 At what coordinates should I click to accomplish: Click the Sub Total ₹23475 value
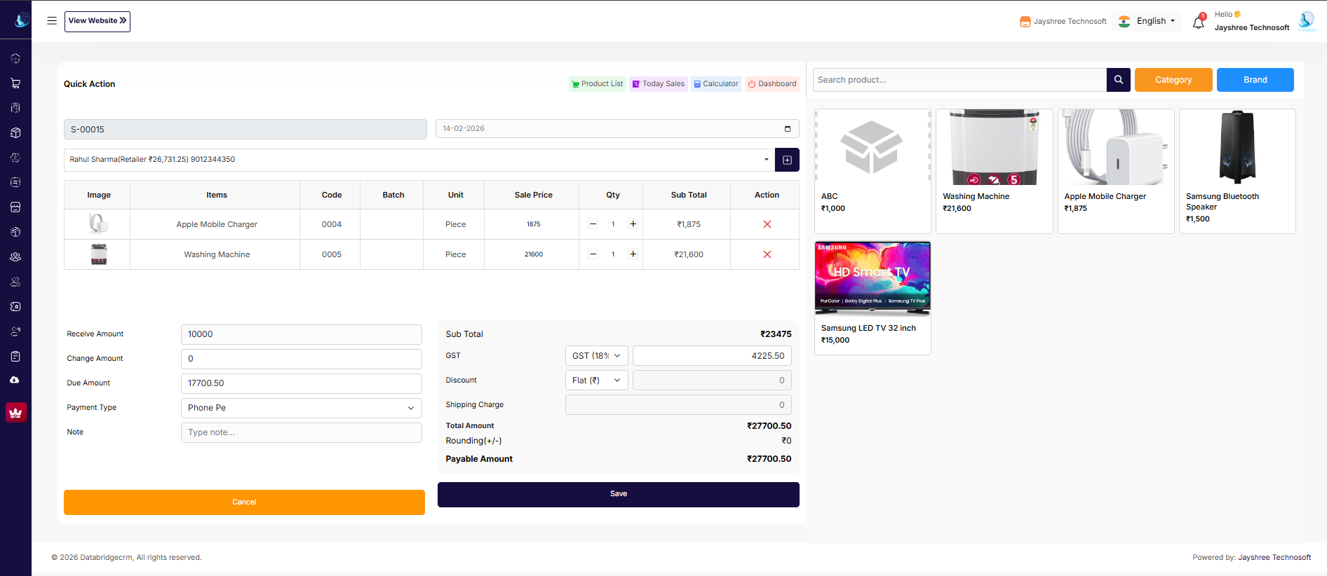776,334
